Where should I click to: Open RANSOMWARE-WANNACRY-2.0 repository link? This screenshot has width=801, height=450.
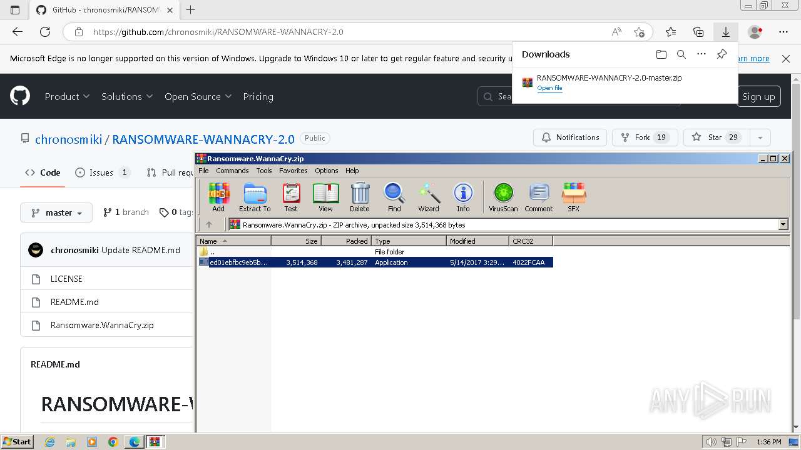[x=203, y=139]
